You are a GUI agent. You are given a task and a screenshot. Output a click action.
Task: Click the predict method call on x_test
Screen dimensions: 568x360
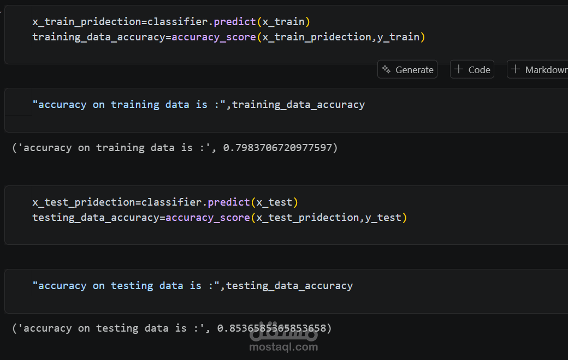[x=229, y=202]
